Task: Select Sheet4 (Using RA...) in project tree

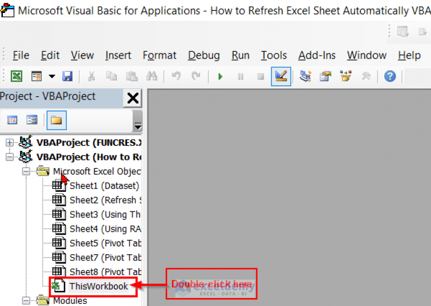Action: click(106, 229)
